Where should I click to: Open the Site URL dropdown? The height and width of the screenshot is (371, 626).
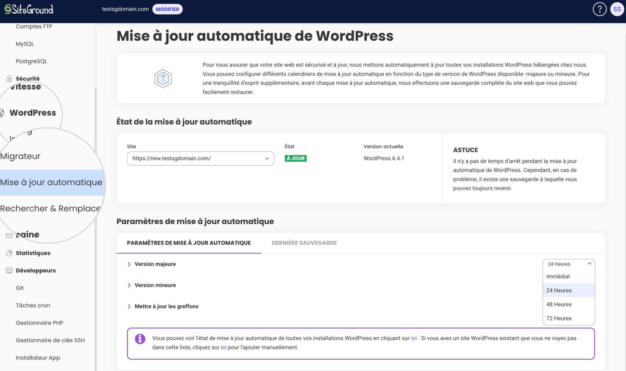coord(200,158)
